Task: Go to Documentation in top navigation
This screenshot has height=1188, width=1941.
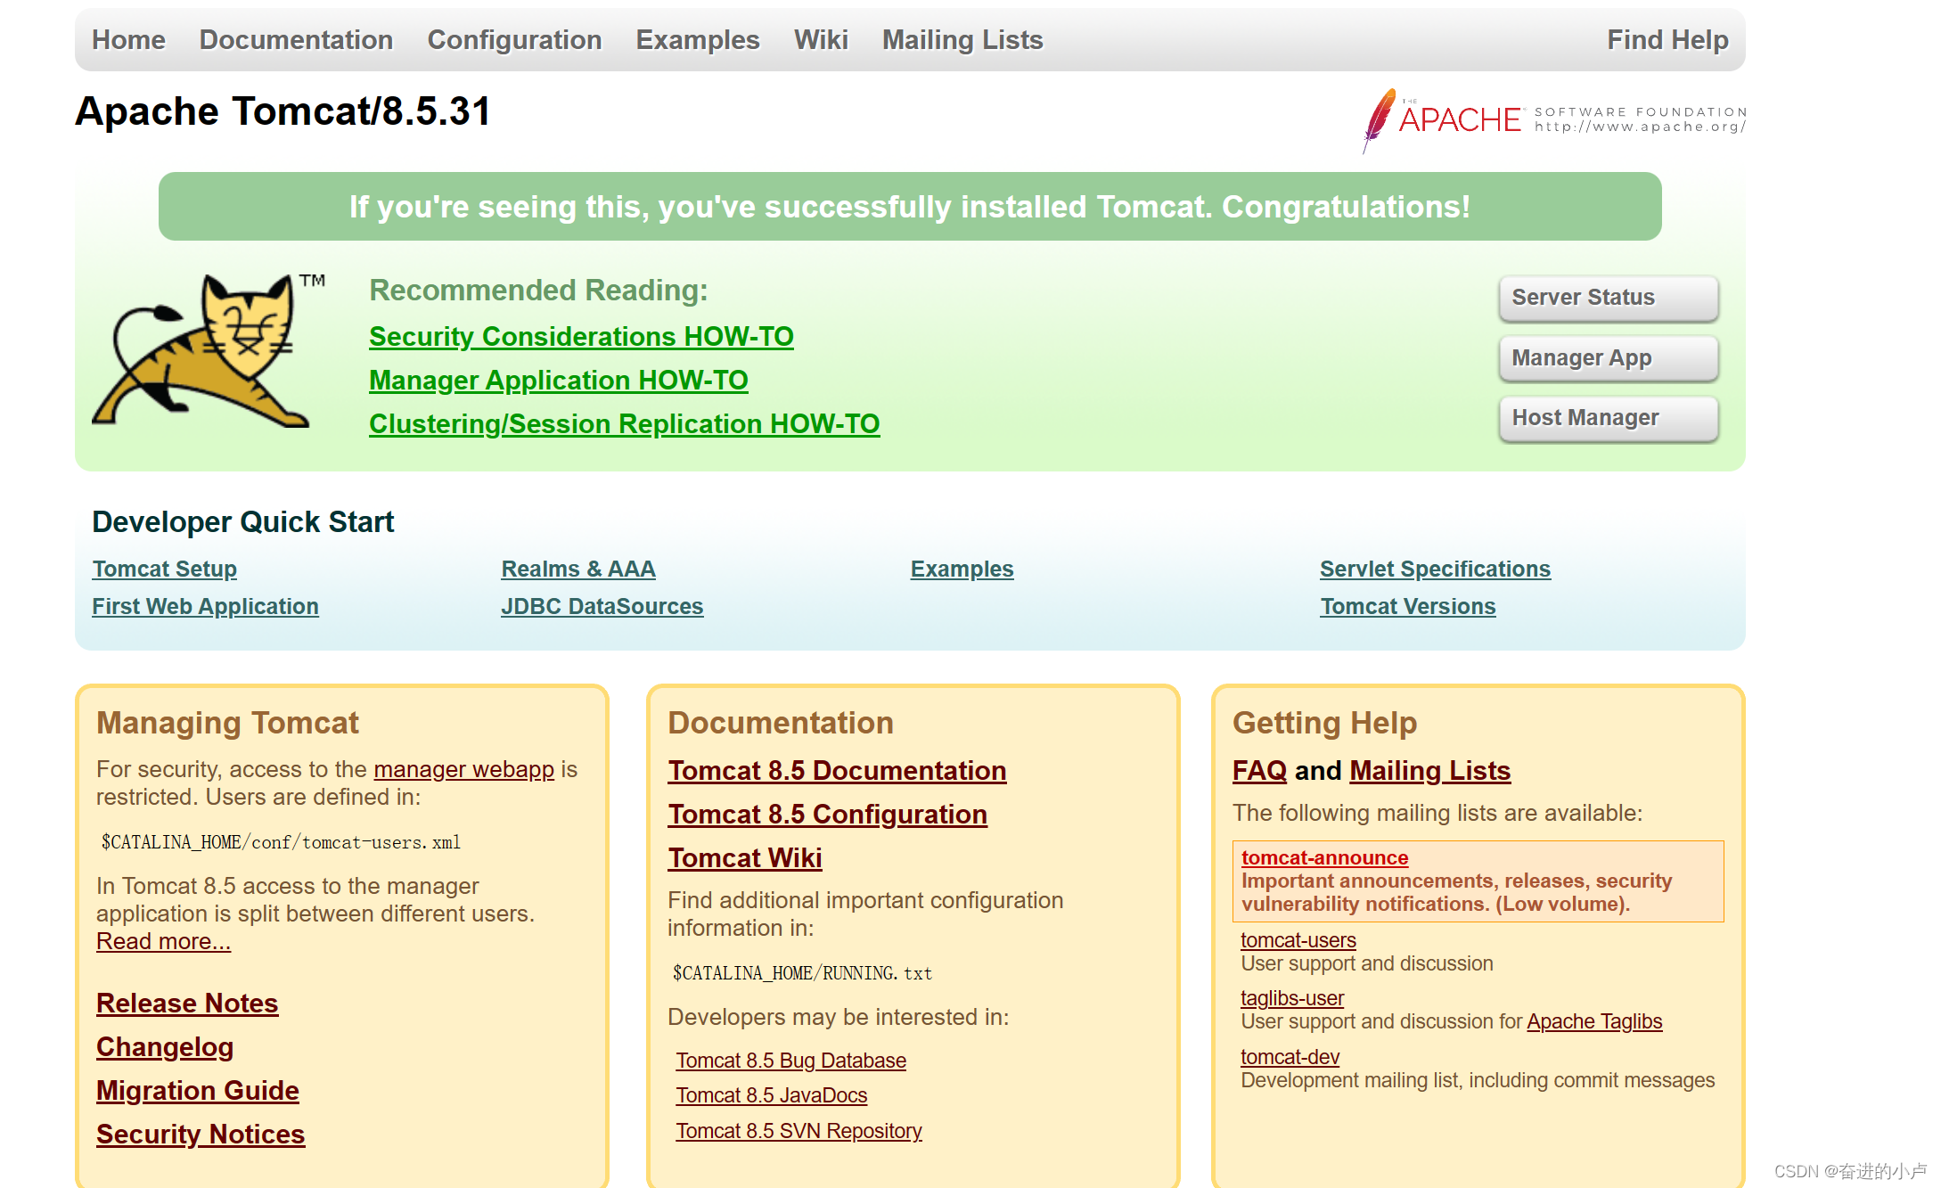Action: point(296,40)
